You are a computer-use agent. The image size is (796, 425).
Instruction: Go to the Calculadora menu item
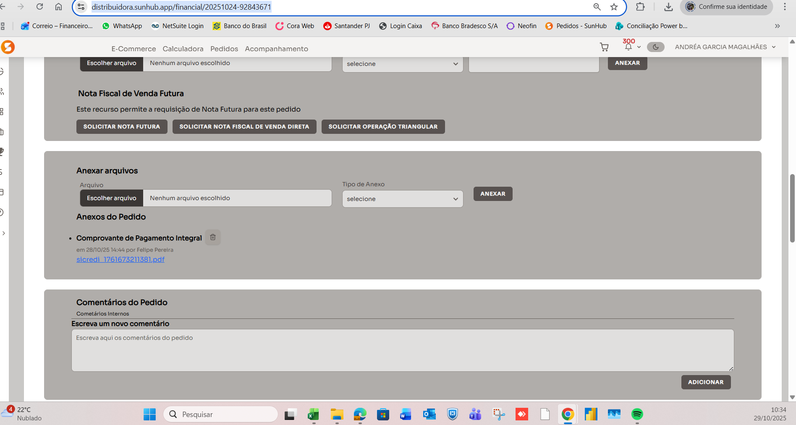[183, 49]
